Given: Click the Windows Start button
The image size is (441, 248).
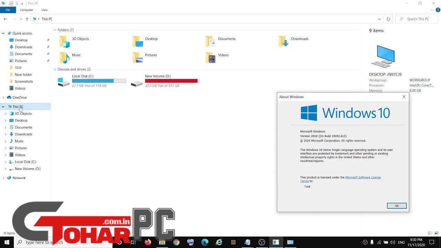Looking at the screenshot, I should tap(7, 242).
